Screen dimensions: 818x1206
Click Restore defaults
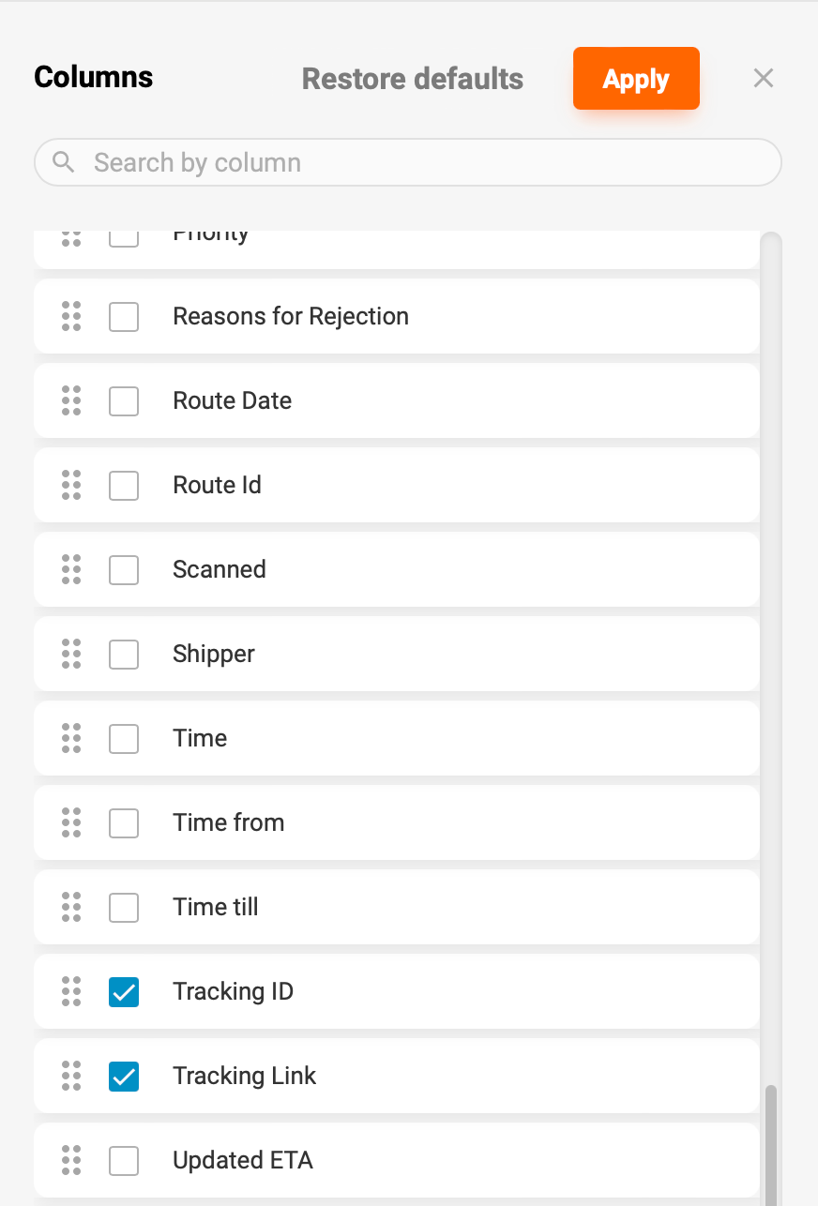[x=413, y=79]
